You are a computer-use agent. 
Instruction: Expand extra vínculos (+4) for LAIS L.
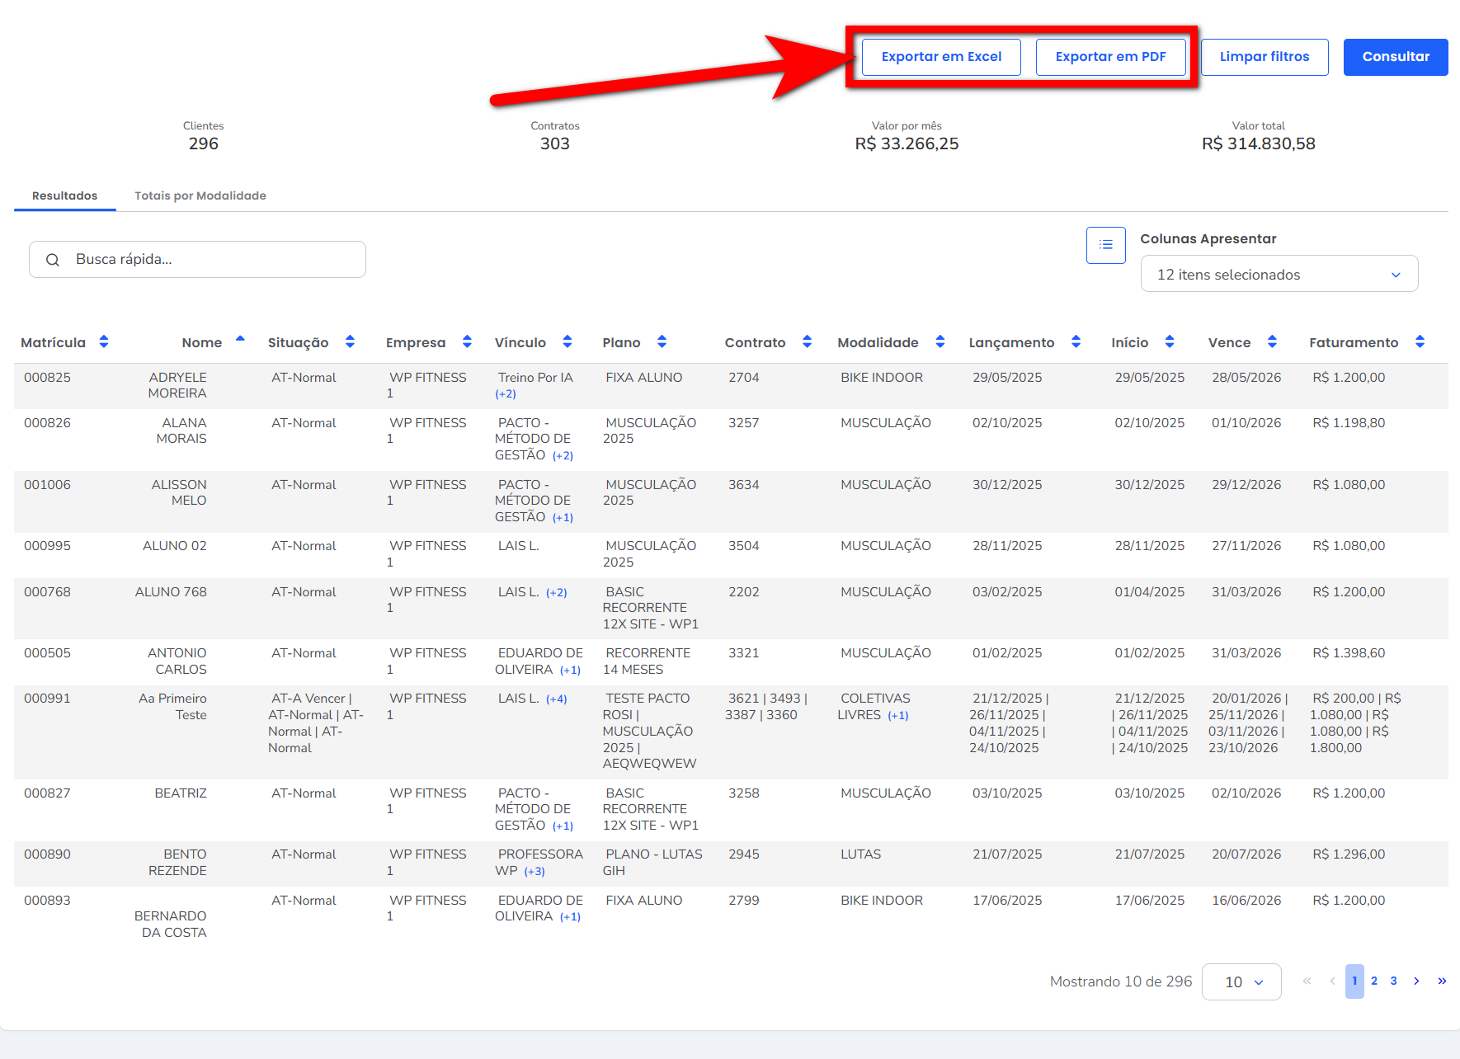tap(557, 699)
